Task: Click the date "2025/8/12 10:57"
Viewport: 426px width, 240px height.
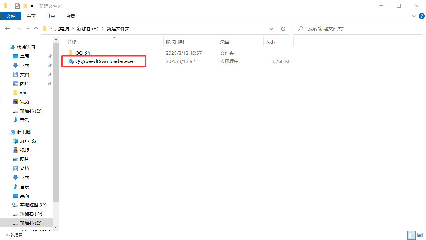Action: click(x=184, y=53)
